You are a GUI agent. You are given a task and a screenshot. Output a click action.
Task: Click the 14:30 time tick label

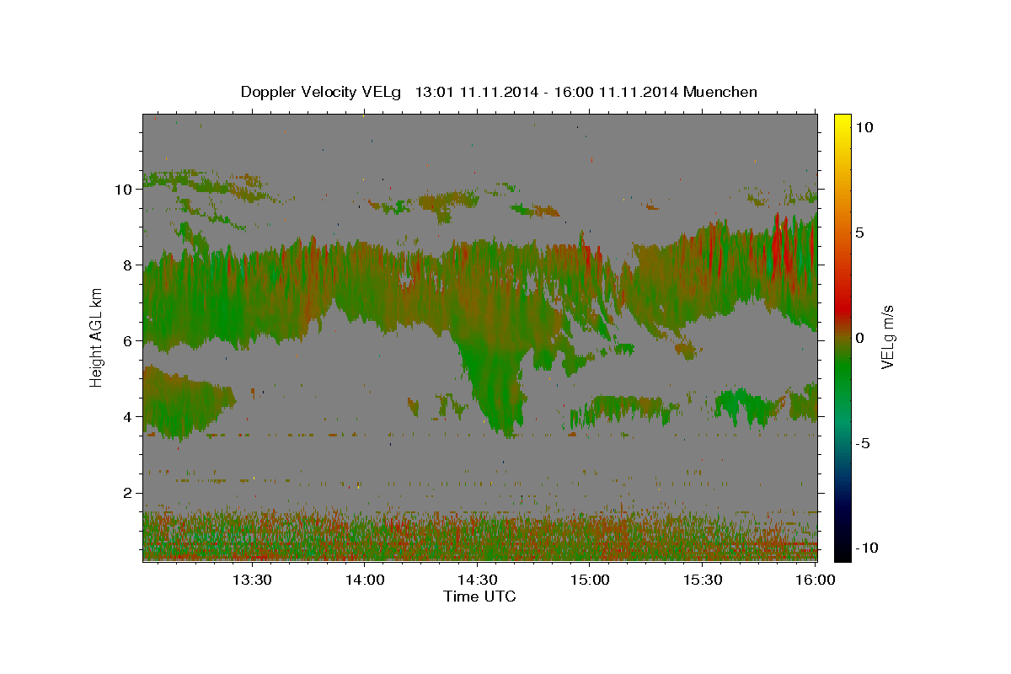[x=478, y=580]
